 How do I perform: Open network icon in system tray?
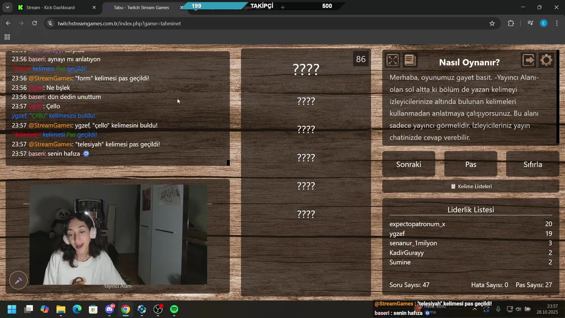coord(509,309)
